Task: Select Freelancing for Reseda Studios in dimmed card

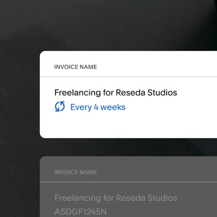Action: [x=116, y=198]
